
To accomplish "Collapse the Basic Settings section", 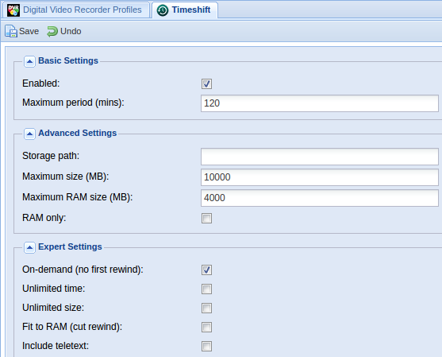I will (x=29, y=61).
